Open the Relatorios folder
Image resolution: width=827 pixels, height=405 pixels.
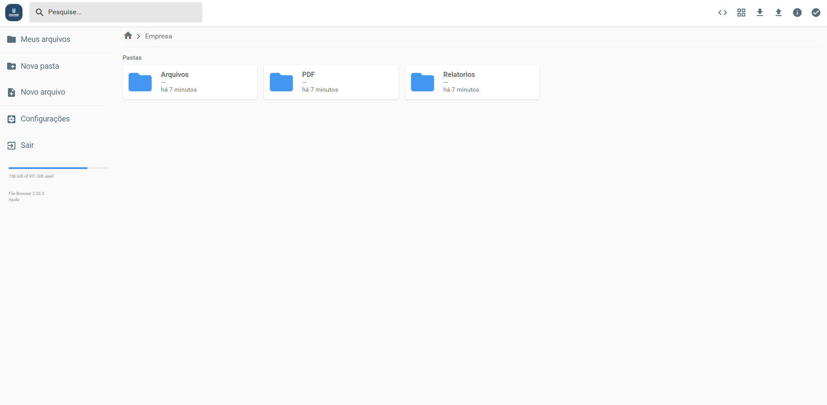pyautogui.click(x=472, y=82)
